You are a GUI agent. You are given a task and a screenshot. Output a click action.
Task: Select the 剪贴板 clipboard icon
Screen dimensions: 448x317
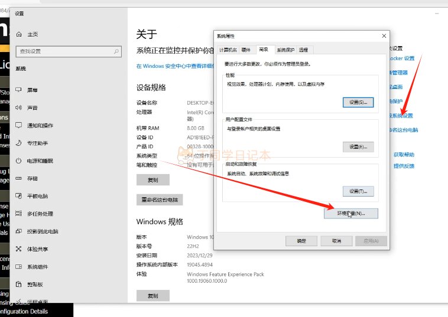pos(18,284)
